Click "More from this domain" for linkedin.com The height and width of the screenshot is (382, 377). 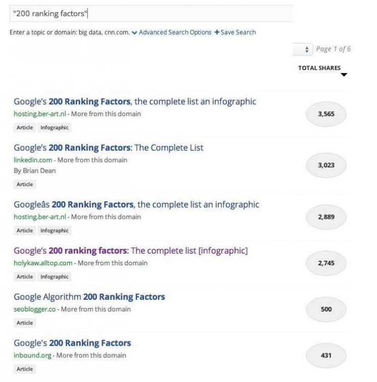tap(92, 160)
